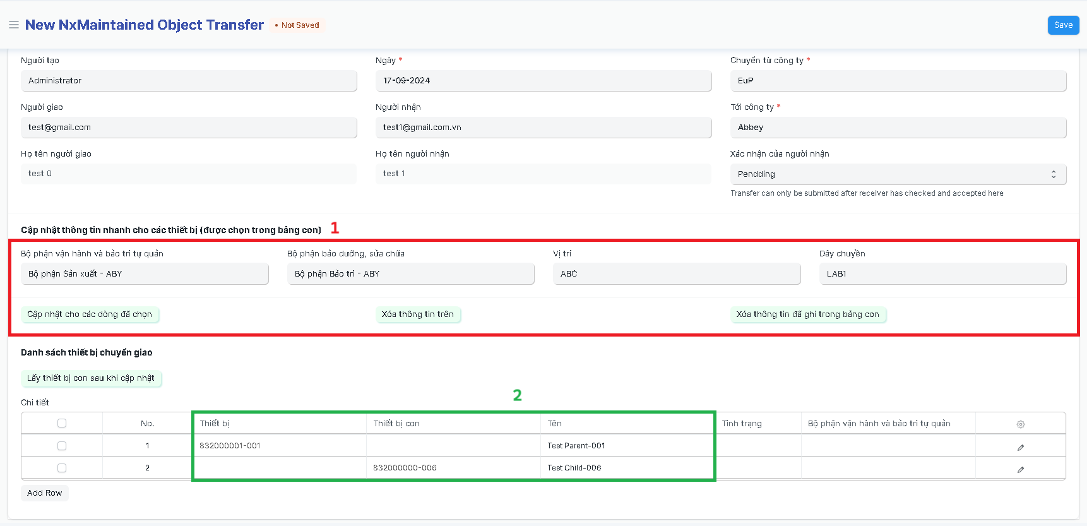Click the 'Dây chuyền' LAB1 field
This screenshot has width=1087, height=526.
(942, 274)
